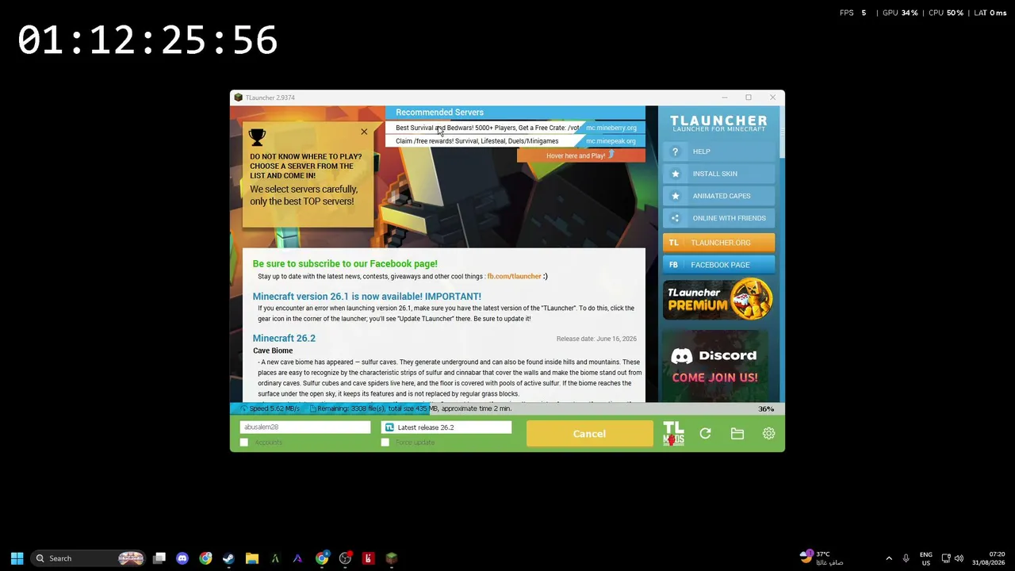The width and height of the screenshot is (1015, 571).
Task: Cancel the current download
Action: click(x=589, y=434)
